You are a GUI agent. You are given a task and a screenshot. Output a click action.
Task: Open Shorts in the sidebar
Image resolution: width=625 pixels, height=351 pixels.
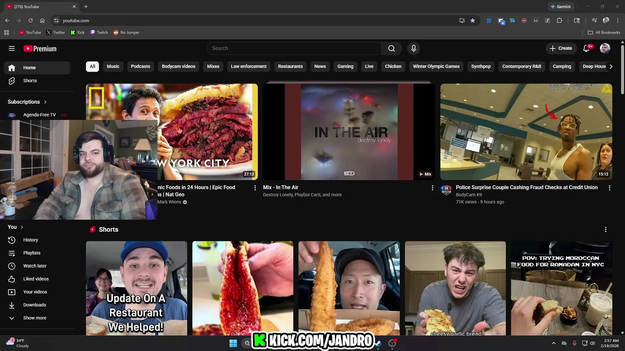point(37,80)
